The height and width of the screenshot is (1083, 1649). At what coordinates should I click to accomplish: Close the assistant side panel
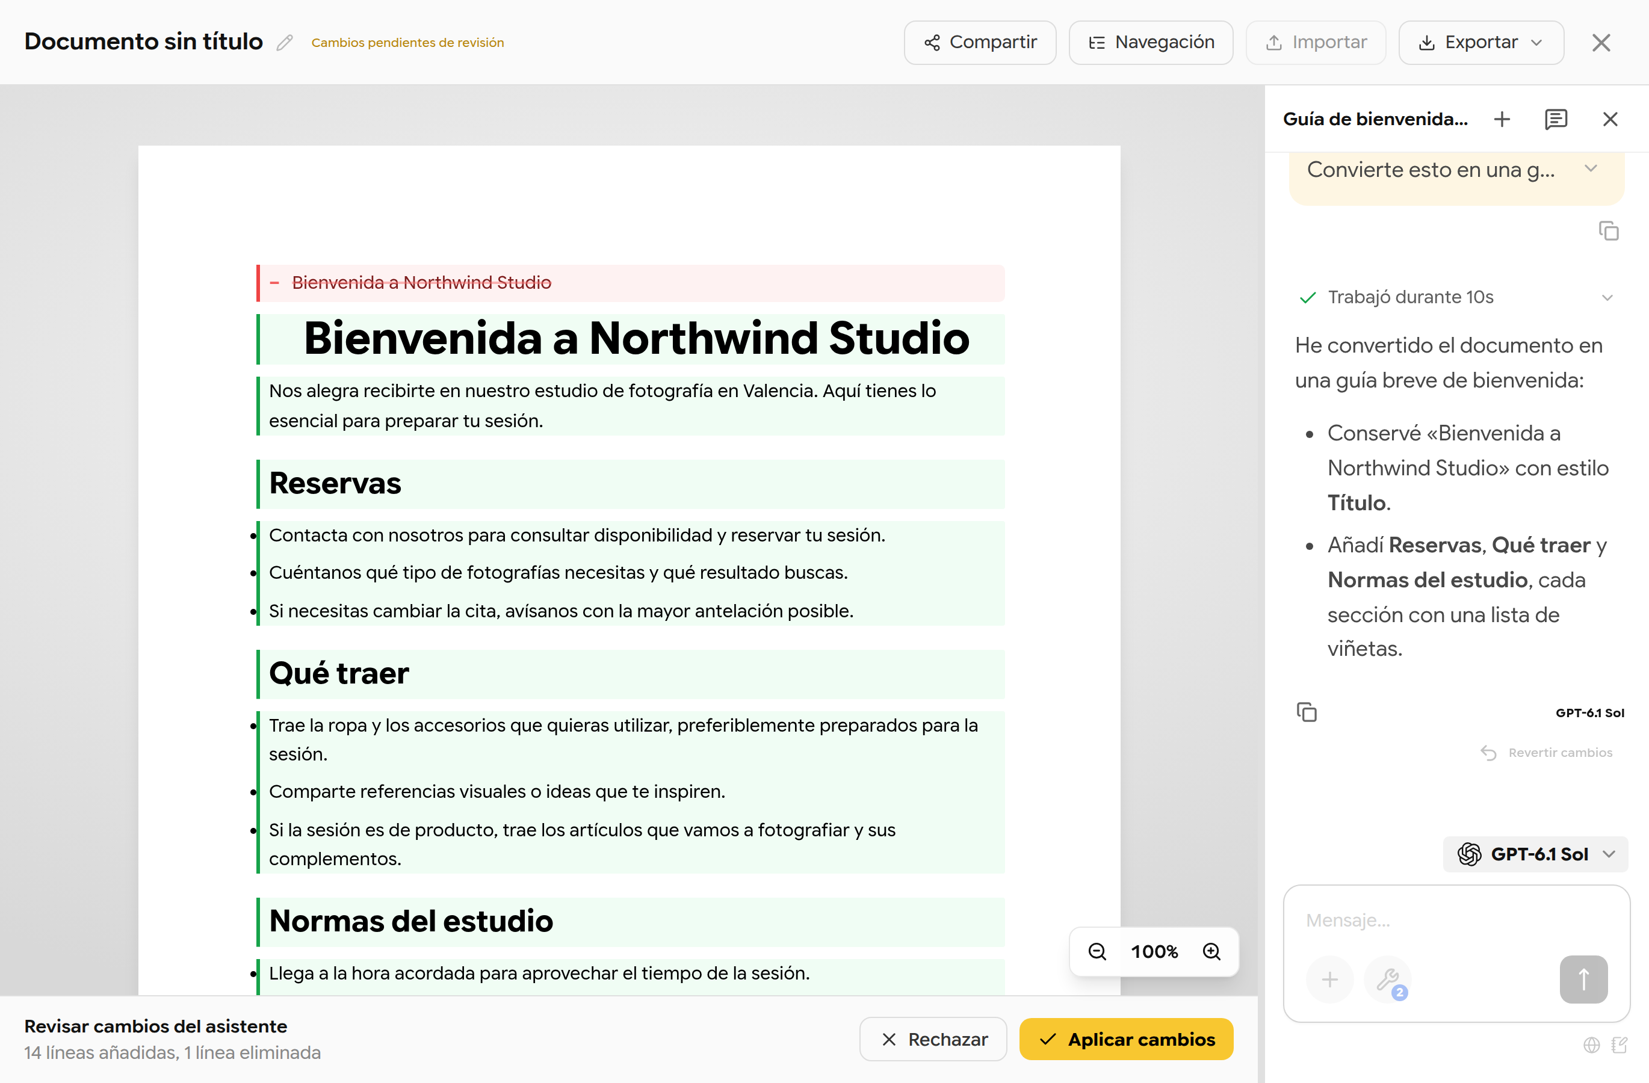click(1609, 119)
